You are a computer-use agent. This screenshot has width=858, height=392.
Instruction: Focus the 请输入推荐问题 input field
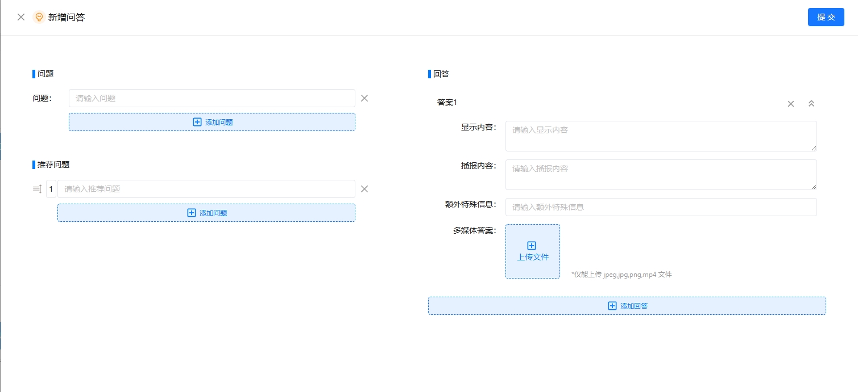click(x=206, y=189)
